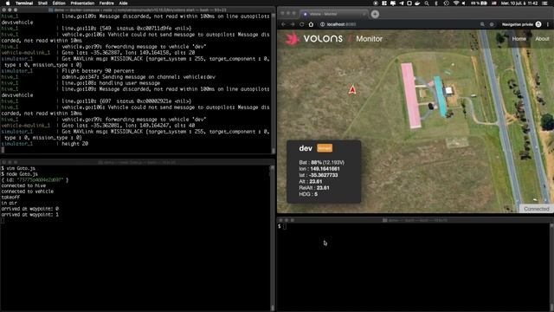The image size is (554, 312).
Task: Click 'connected to vehicle' output line
Action: tap(28, 192)
